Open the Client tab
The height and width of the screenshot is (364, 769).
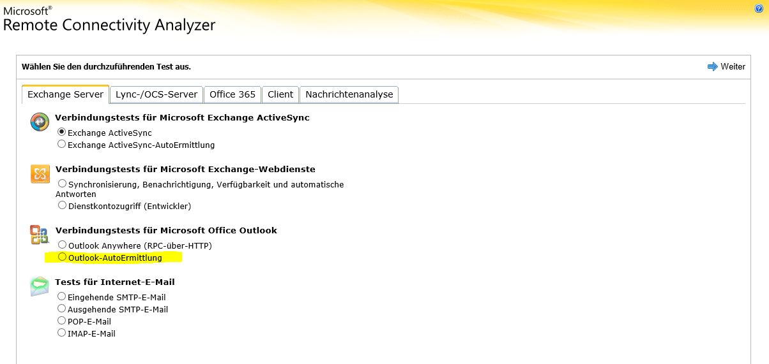(280, 94)
